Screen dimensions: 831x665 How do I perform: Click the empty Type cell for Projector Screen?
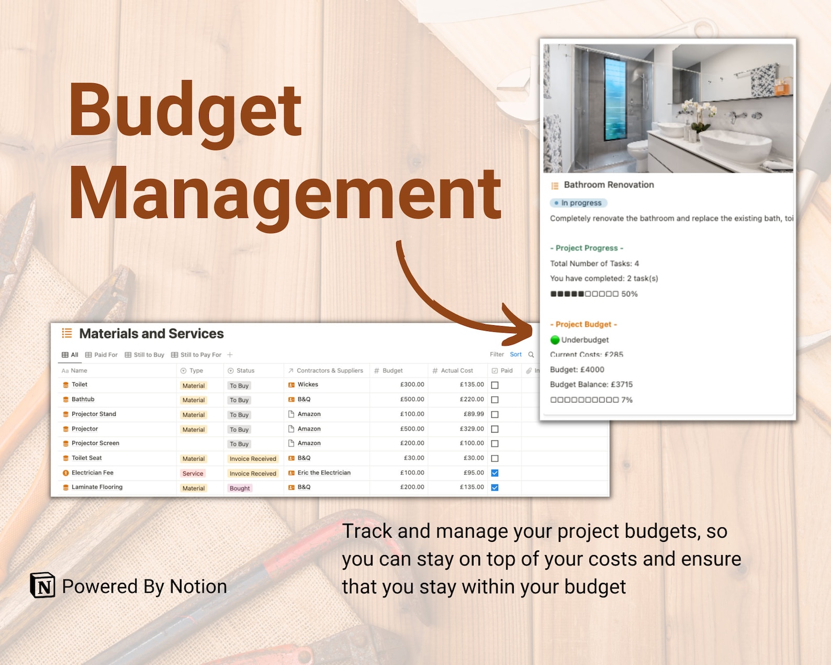click(x=200, y=444)
